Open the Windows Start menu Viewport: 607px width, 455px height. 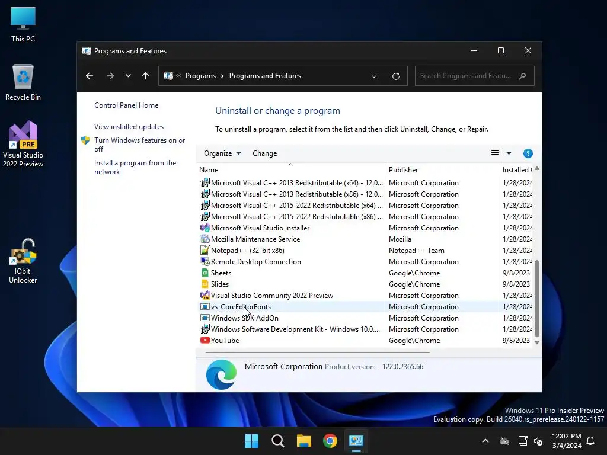tap(251, 441)
